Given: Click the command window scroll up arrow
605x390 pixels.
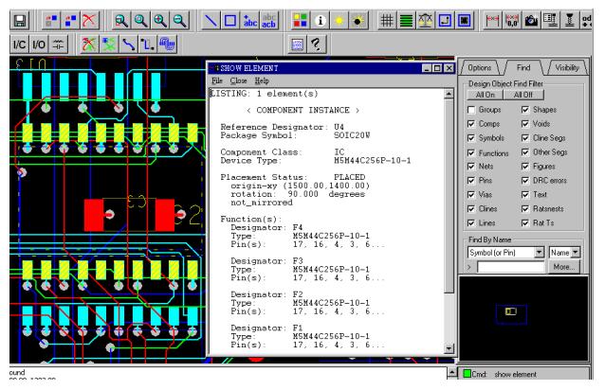Looking at the screenshot, I should 451,372.
